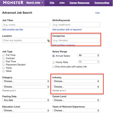Select the Hourly Rate radio button
The image size is (113, 117).
tap(53, 62)
